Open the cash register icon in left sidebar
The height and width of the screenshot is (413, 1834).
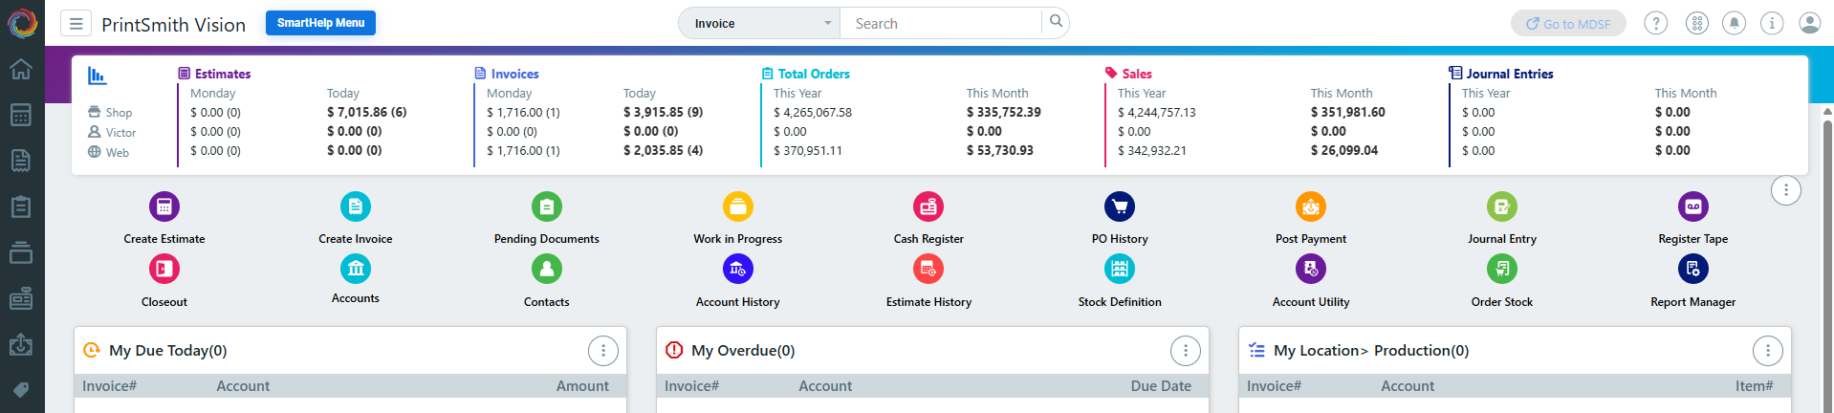(21, 299)
